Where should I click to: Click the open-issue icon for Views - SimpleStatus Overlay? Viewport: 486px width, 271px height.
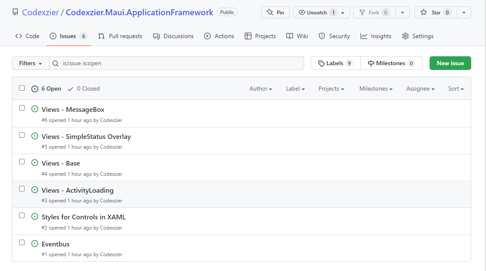(35, 136)
